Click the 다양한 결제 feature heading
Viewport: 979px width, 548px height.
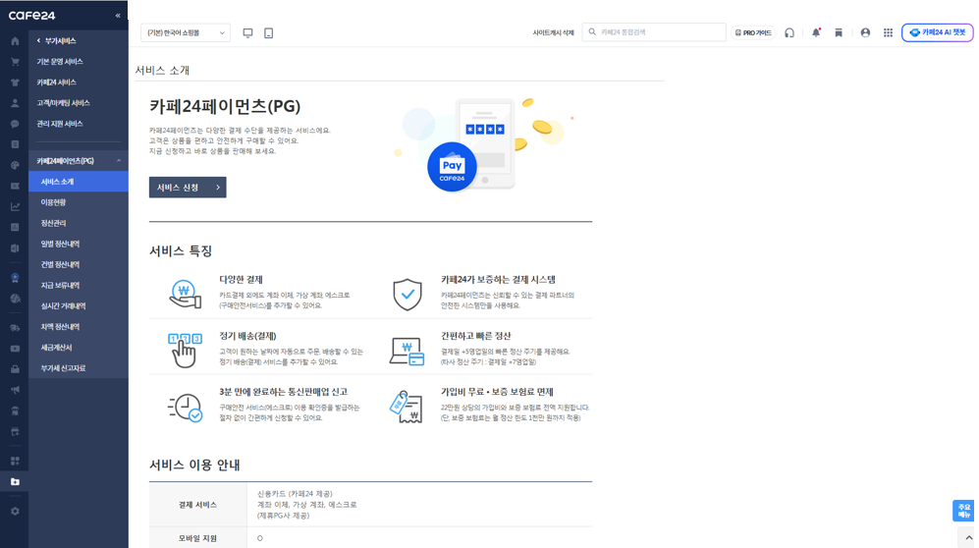[241, 280]
